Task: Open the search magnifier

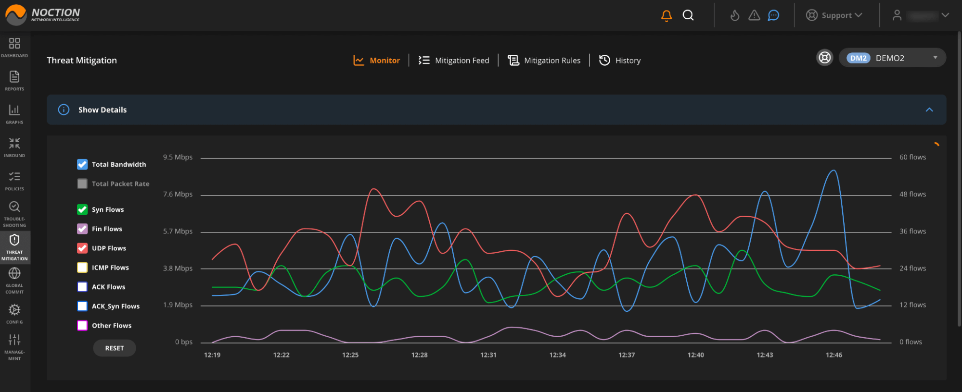Action: click(688, 15)
